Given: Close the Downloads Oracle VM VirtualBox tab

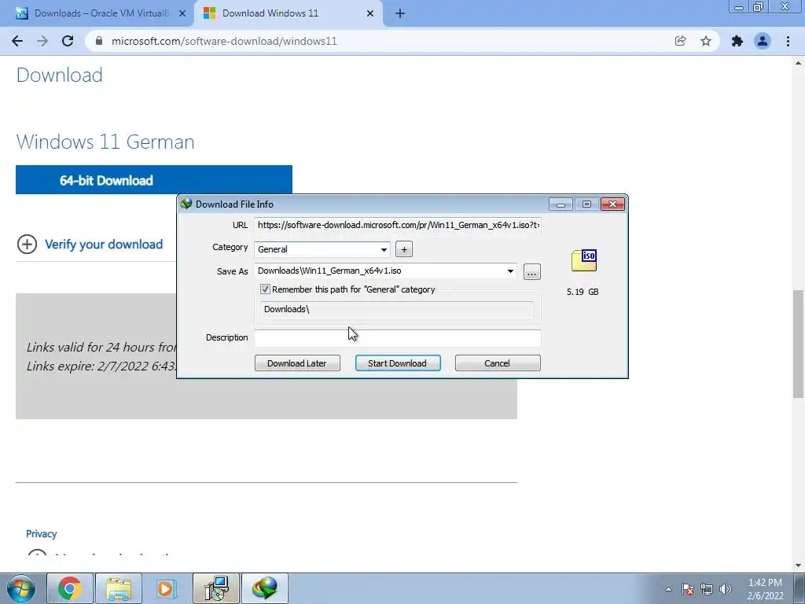Looking at the screenshot, I should [x=182, y=13].
